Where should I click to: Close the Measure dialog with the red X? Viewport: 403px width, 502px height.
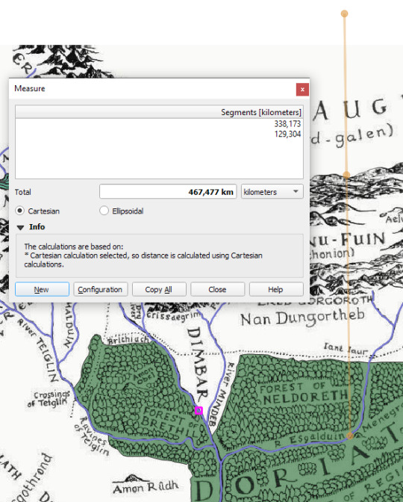[302, 90]
